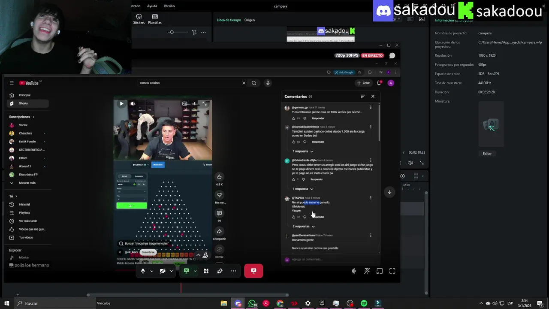Open more options dots in call bar
The height and width of the screenshot is (309, 549).
click(x=233, y=271)
